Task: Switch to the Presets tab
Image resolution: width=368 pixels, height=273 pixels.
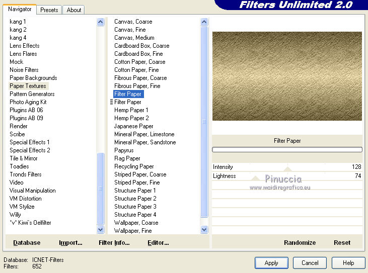Action: [x=49, y=10]
